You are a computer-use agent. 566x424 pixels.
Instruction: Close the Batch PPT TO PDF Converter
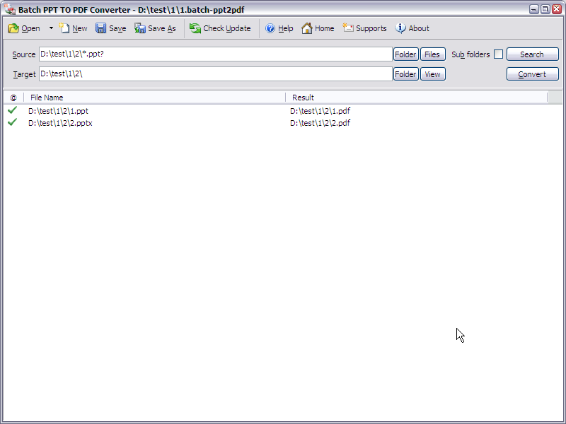coord(556,9)
